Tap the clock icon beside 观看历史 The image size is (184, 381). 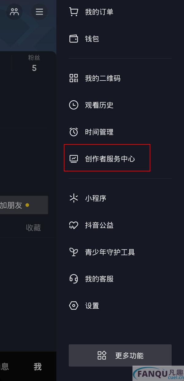click(74, 105)
